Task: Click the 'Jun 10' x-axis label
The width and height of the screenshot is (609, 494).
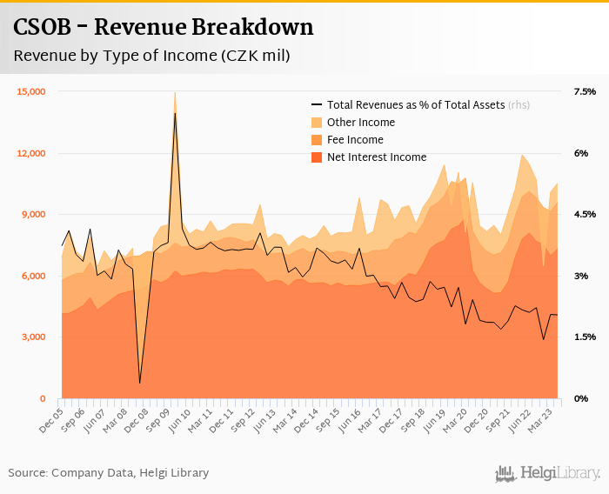Action: (x=179, y=421)
